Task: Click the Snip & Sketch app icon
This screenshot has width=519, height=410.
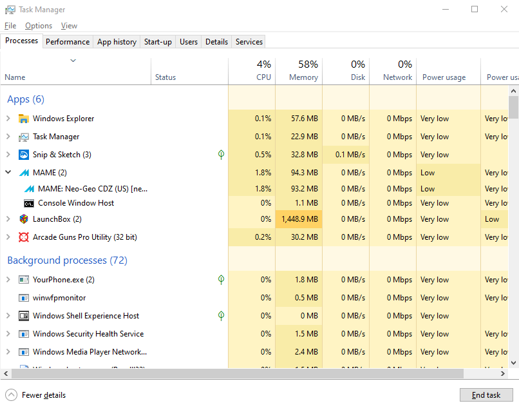Action: 24,155
